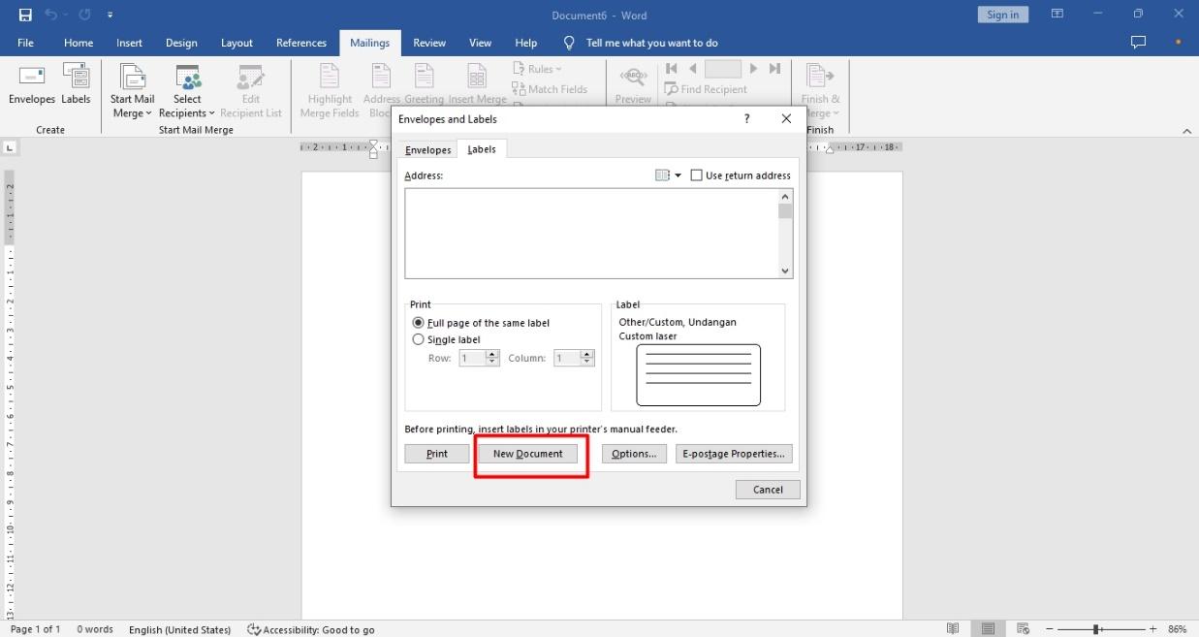Screen dimensions: 1199x637
Task: Switch to Web Layout view icon
Action: pos(1023,629)
